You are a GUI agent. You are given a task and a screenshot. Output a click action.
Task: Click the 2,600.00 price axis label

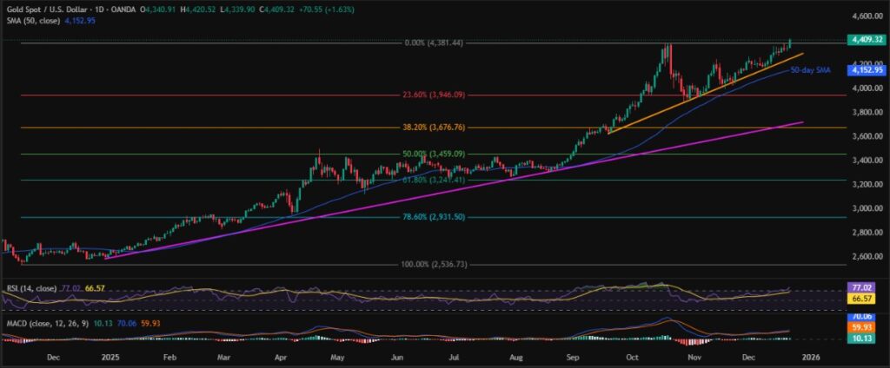[x=867, y=256]
